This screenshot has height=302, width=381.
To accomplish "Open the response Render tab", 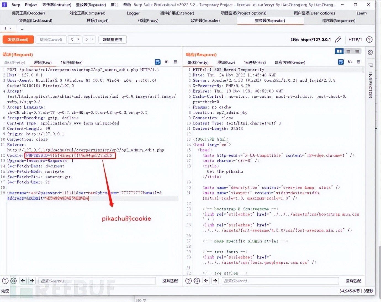I will point(290,63).
